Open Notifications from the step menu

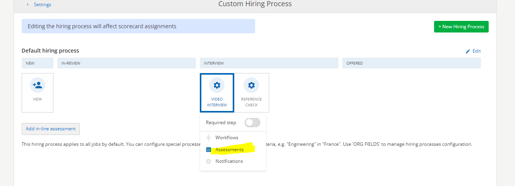click(x=229, y=161)
